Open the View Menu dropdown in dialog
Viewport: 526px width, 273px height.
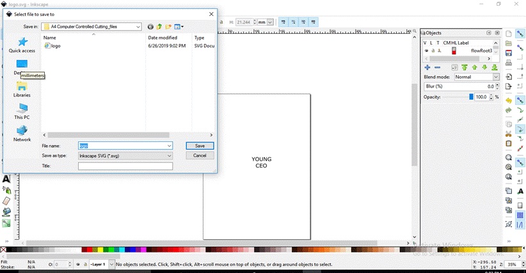(179, 27)
